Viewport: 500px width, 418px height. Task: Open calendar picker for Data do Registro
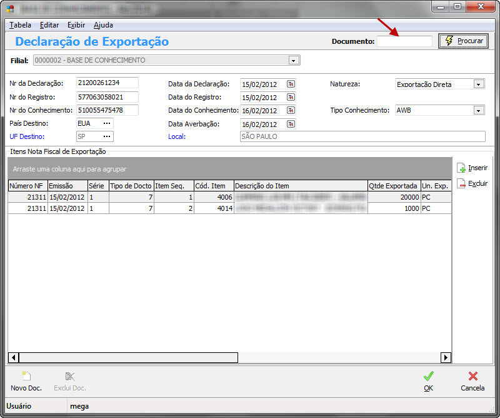291,98
